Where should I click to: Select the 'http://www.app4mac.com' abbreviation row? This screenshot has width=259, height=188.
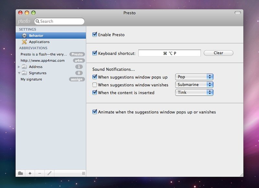click(51, 60)
